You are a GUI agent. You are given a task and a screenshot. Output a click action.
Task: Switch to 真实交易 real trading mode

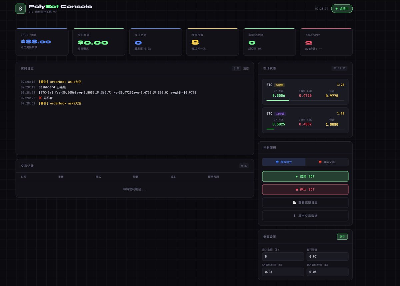(x=327, y=162)
